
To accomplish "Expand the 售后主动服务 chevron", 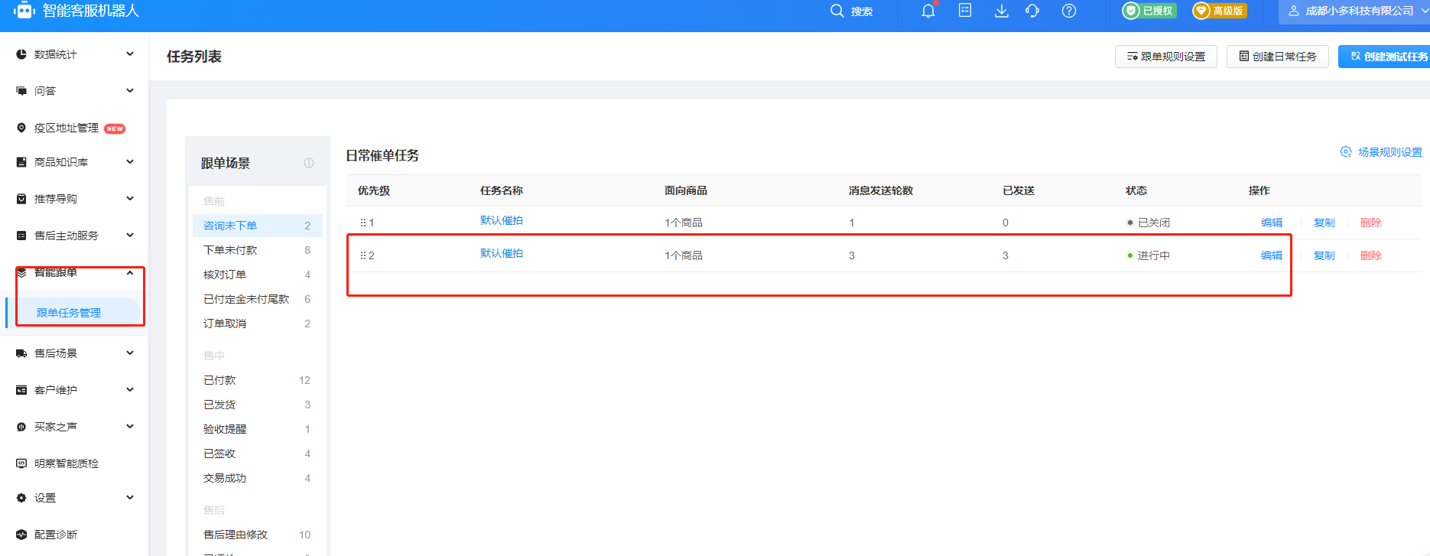I will pyautogui.click(x=130, y=235).
